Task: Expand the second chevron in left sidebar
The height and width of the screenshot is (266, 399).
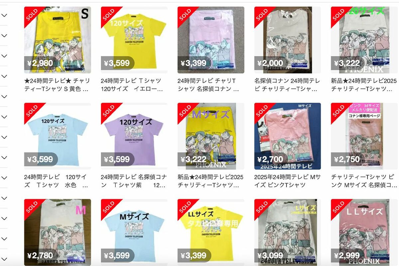Action: coord(4,36)
